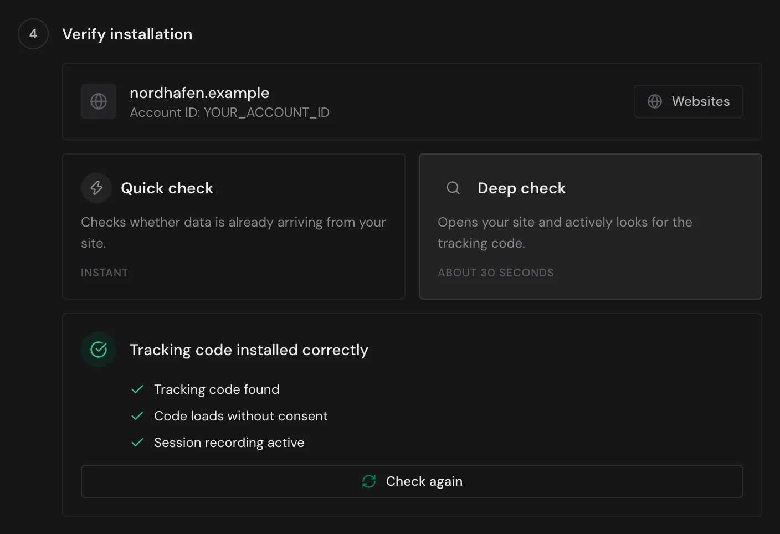Click the Code loads without consent text
Screen dimensions: 780x534
point(241,416)
